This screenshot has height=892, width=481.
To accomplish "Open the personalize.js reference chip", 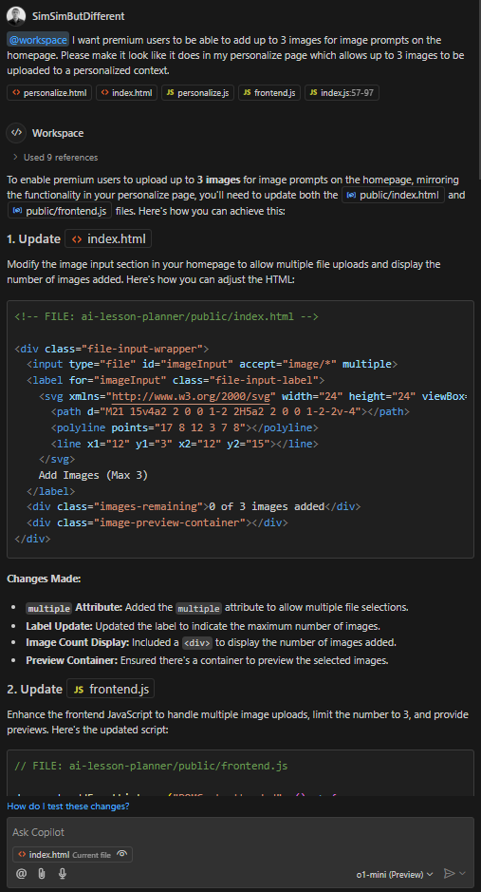I will point(197,93).
